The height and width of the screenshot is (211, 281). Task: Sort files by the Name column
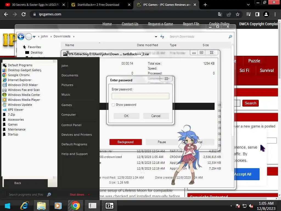point(70,45)
